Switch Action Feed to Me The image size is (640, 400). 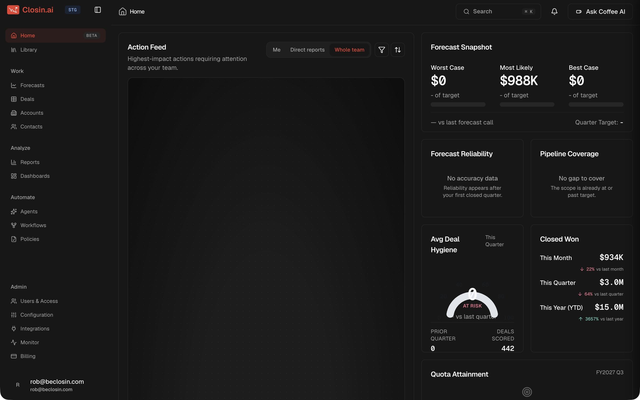(277, 50)
